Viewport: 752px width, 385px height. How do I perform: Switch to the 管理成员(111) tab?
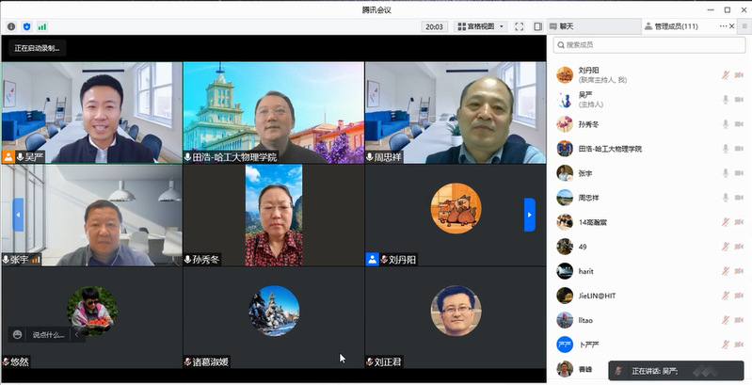tap(669, 26)
